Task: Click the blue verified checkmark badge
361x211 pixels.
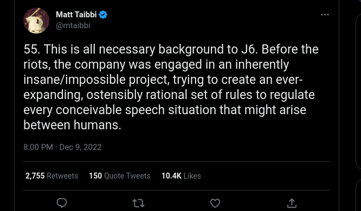Action: pos(103,15)
